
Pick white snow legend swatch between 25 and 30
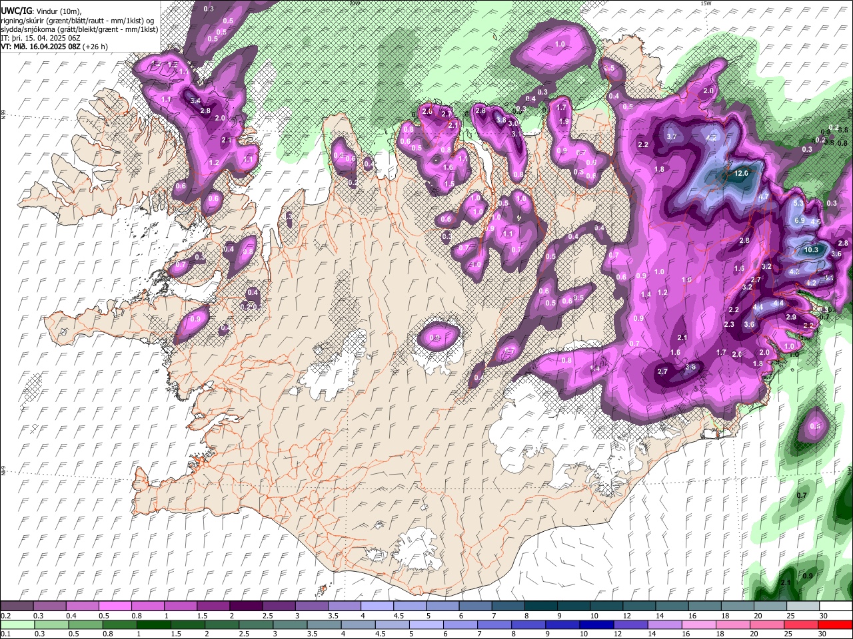coord(802,606)
